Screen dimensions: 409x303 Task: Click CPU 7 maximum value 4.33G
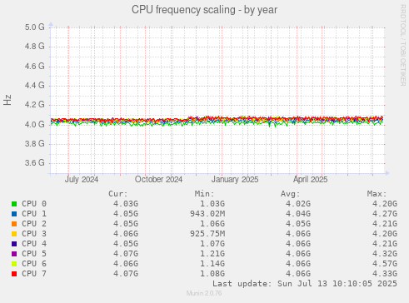pyautogui.click(x=385, y=274)
